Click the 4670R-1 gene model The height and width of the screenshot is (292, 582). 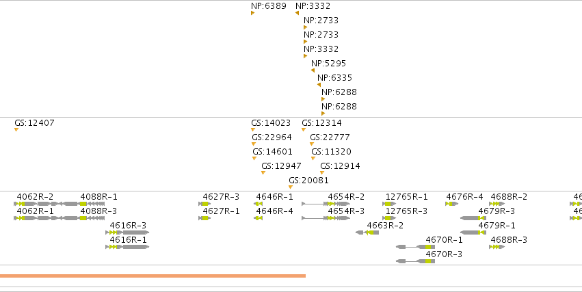[x=415, y=247]
